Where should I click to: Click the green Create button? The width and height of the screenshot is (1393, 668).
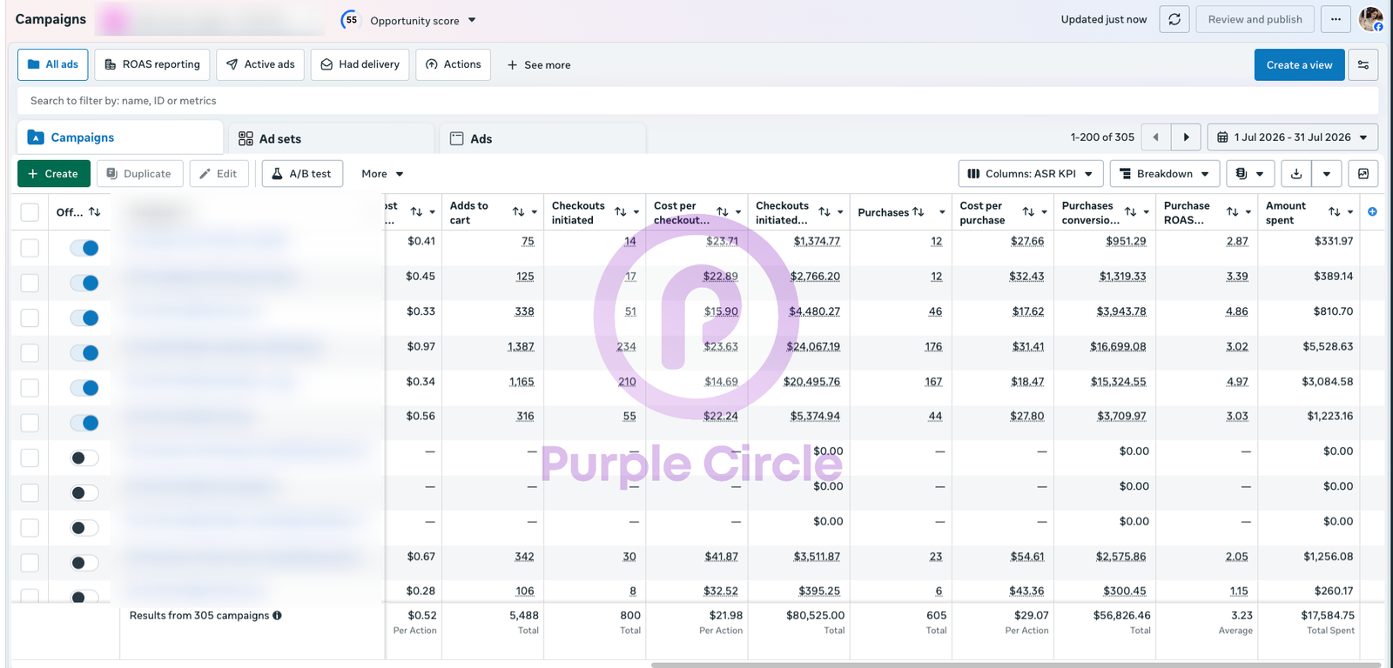pos(53,174)
